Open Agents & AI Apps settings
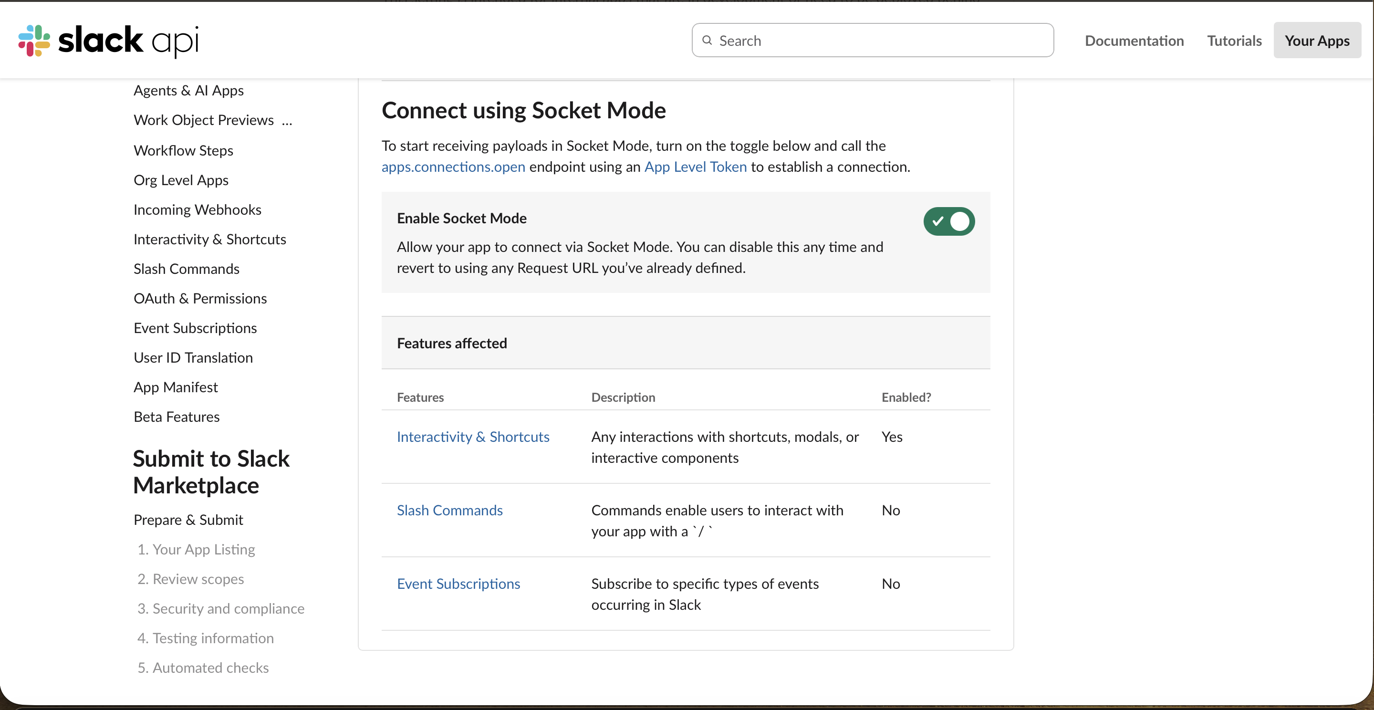Image resolution: width=1374 pixels, height=710 pixels. (188, 90)
